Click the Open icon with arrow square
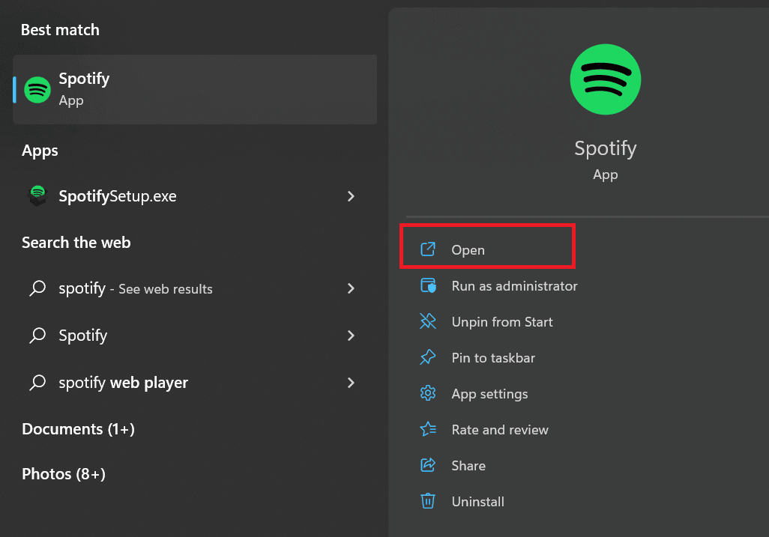Screen dimensions: 769x537 pyautogui.click(x=428, y=249)
